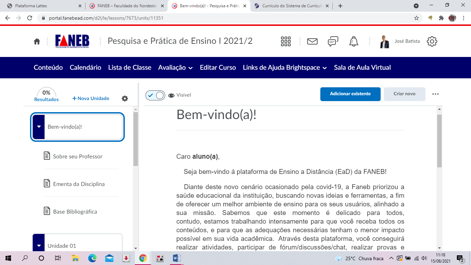Open the notifications bell icon
This screenshot has height=265, width=471.
354,41
